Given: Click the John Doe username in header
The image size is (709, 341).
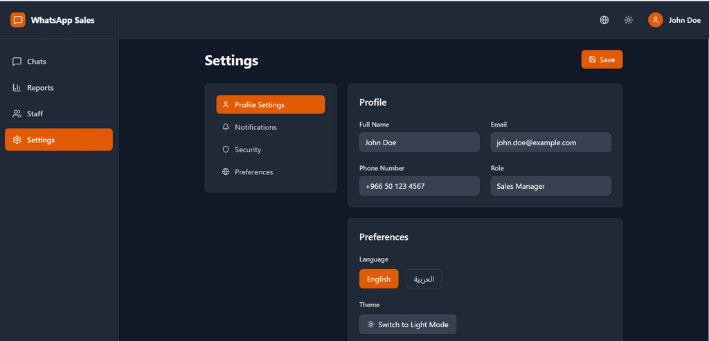Looking at the screenshot, I should point(684,20).
